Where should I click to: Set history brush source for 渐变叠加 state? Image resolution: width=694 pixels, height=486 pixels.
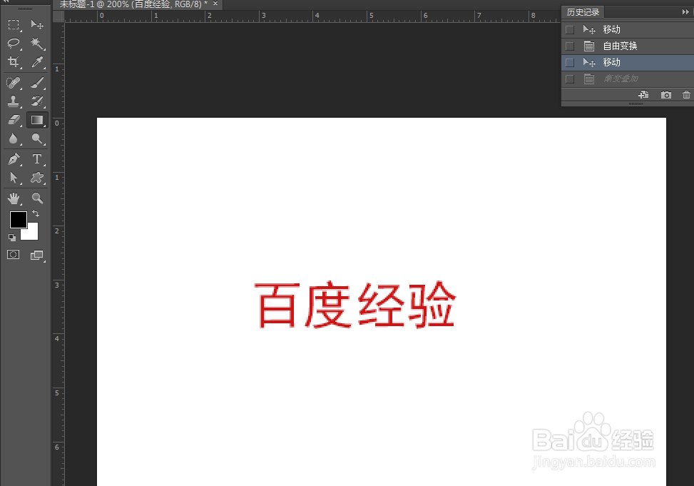pyautogui.click(x=570, y=79)
